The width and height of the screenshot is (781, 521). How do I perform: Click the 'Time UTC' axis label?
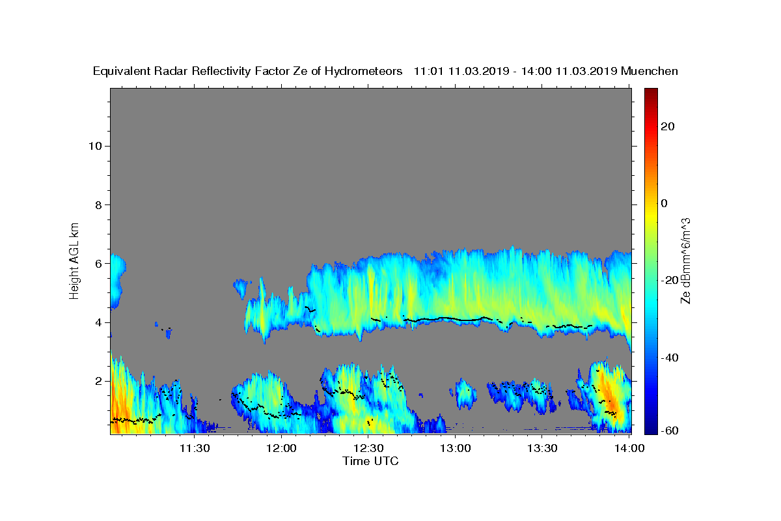pyautogui.click(x=370, y=461)
